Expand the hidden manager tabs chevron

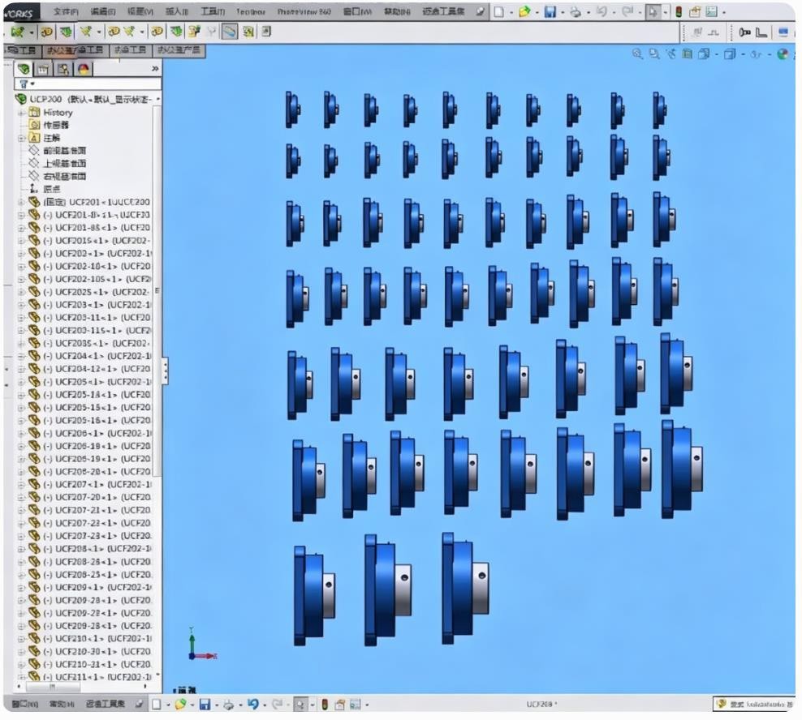pyautogui.click(x=155, y=68)
